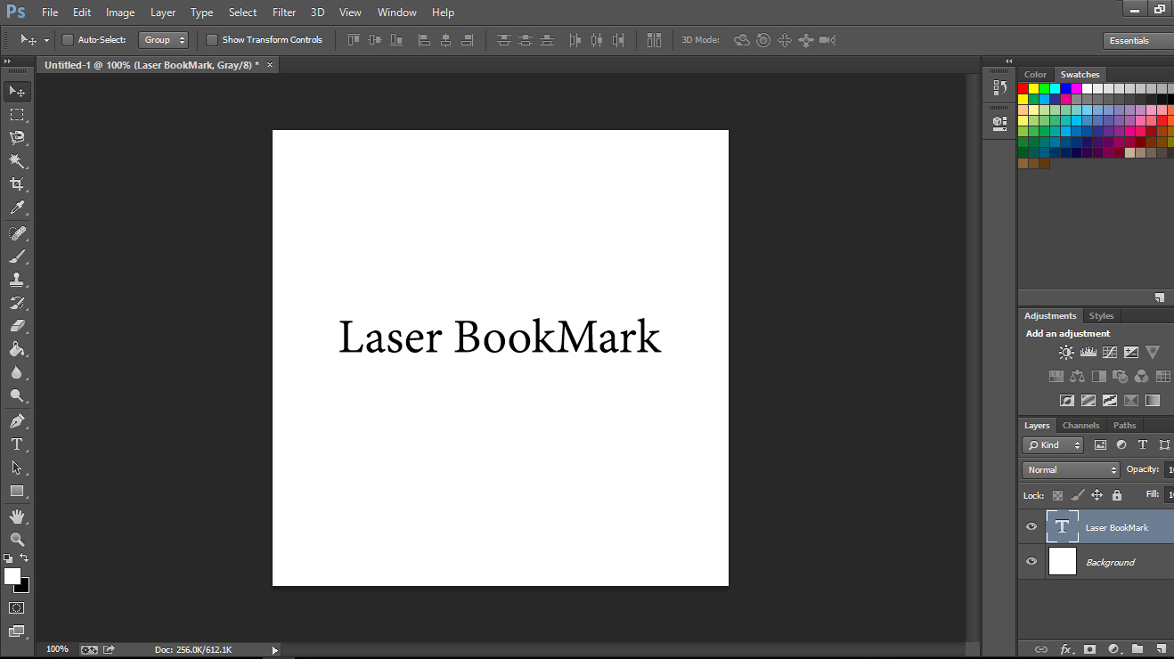Click the red swatch in Swatches
Viewport: 1174px width, 659px height.
pos(1023,88)
